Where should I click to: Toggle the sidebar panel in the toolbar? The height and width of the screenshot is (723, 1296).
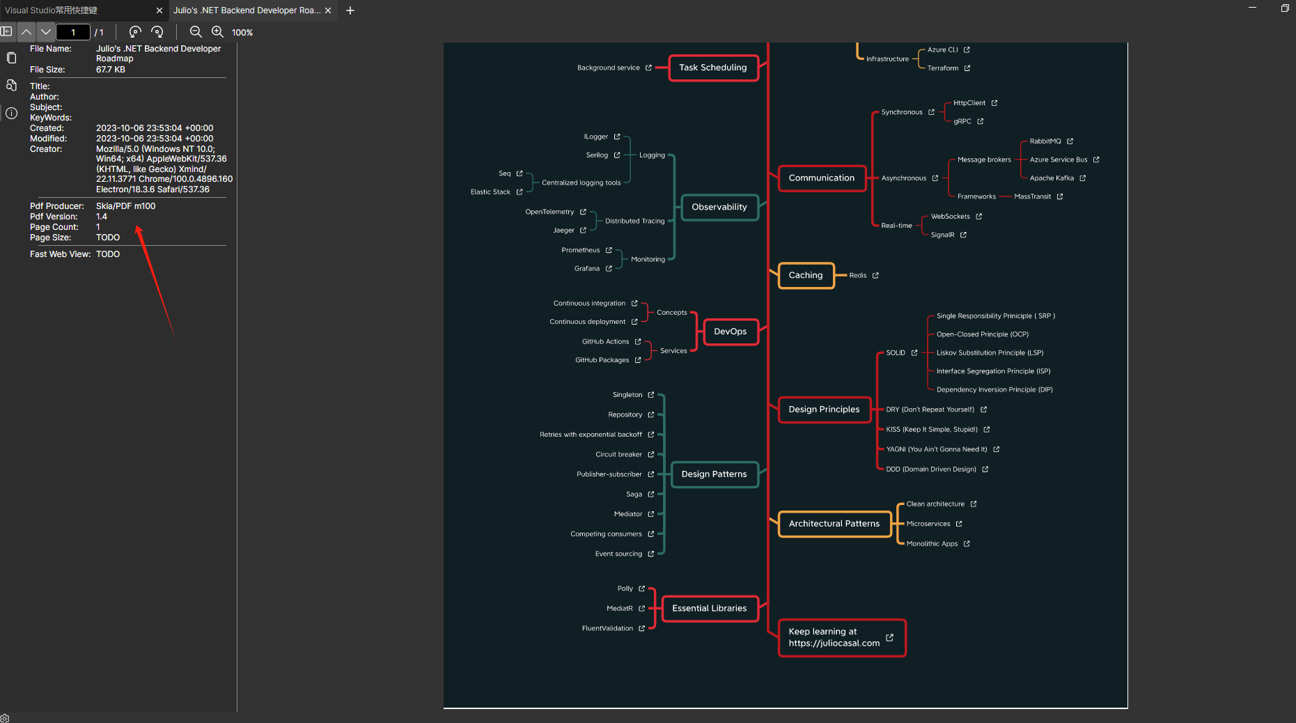tap(7, 31)
